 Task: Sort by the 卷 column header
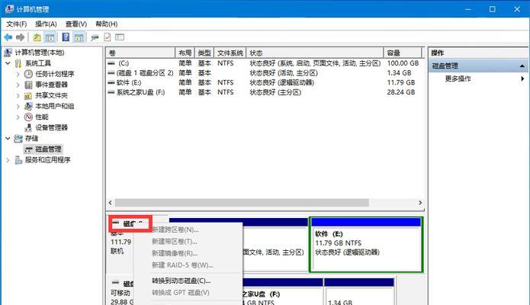(140, 53)
